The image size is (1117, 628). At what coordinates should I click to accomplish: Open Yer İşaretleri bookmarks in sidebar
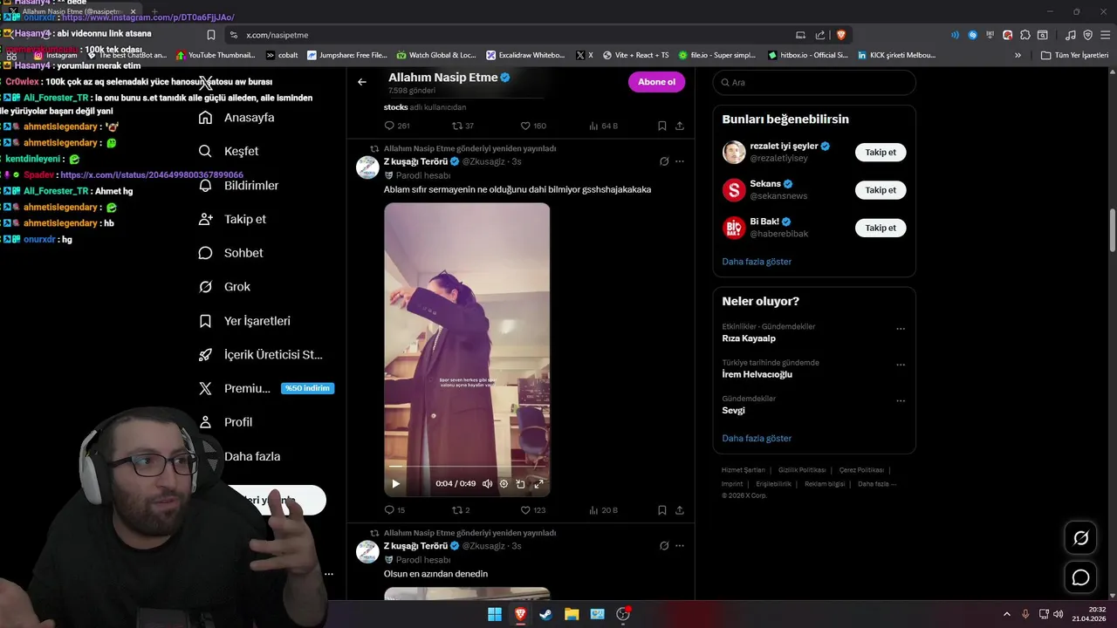(244, 321)
